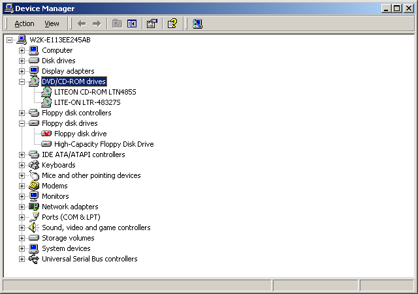The height and width of the screenshot is (294, 418).
Task: Minimize the Device Manager window
Action: (x=386, y=8)
